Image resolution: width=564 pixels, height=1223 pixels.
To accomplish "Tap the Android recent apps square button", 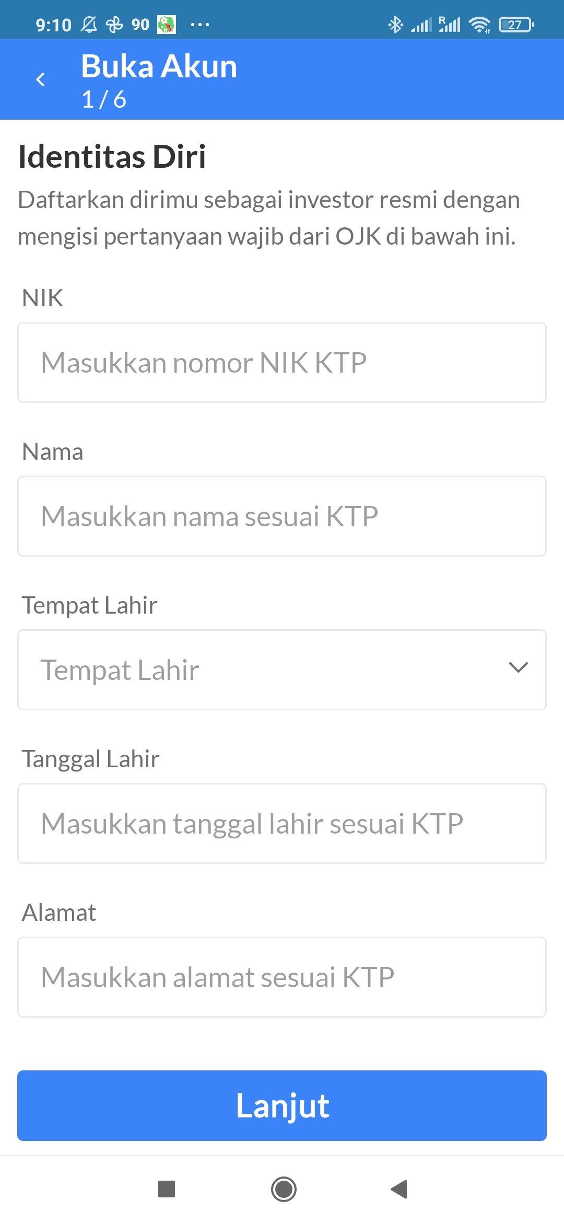I will pyautogui.click(x=167, y=1189).
